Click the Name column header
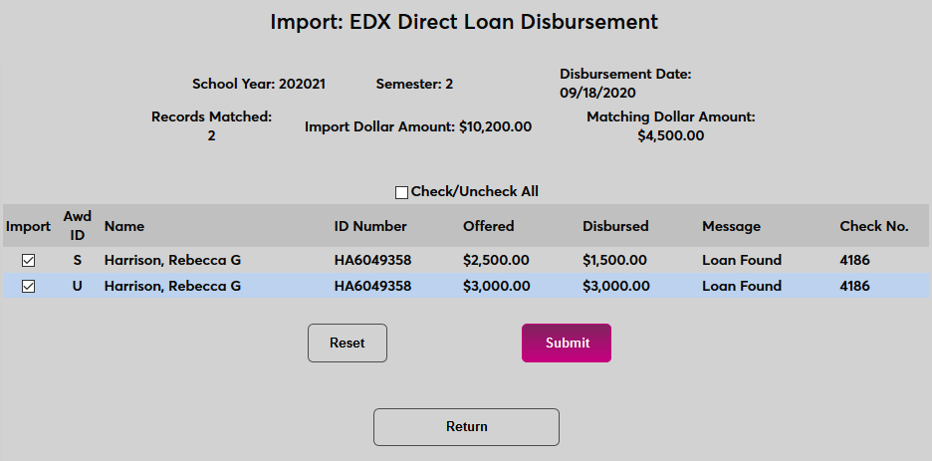 pos(124,226)
